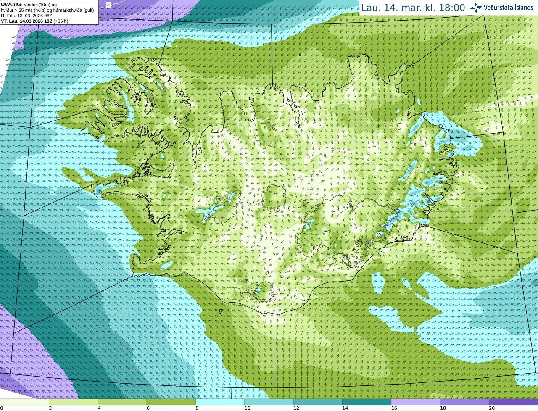This screenshot has height=411, width=538.
Task: Select the 4–6 m/s green swatch
Action: click(x=122, y=402)
